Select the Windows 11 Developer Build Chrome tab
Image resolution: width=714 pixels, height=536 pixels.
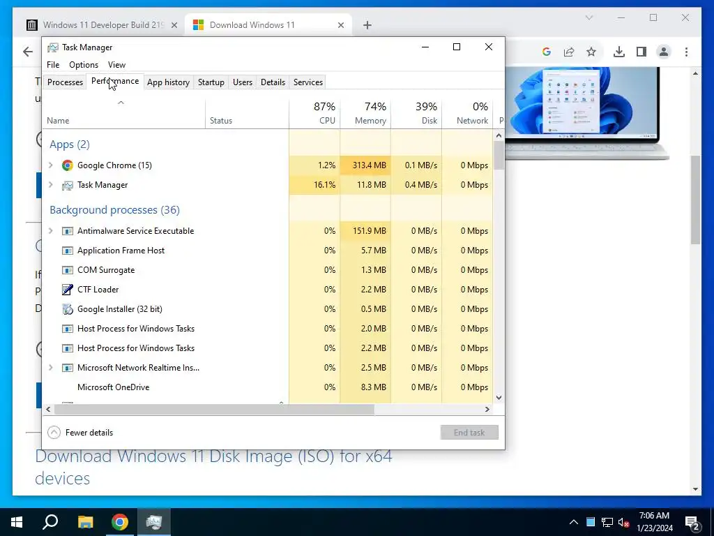[x=103, y=25]
